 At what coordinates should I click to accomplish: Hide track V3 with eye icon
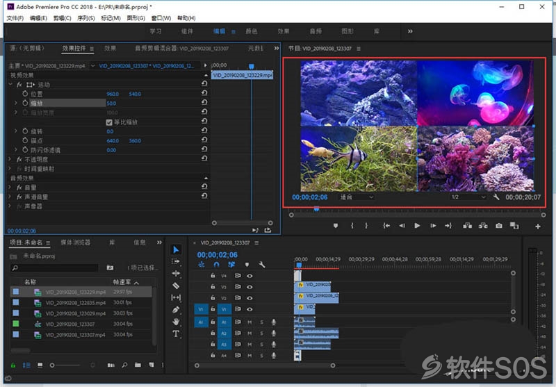250,287
